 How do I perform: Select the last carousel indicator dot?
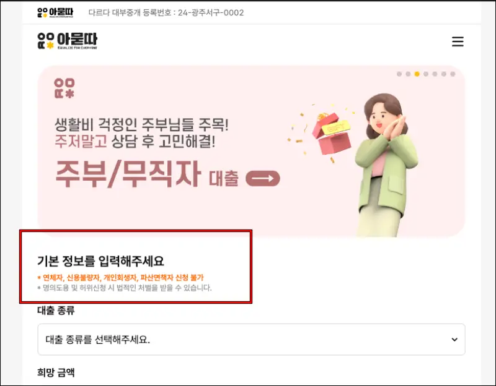(453, 74)
